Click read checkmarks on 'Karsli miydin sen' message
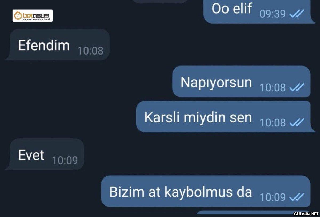 coord(297,123)
